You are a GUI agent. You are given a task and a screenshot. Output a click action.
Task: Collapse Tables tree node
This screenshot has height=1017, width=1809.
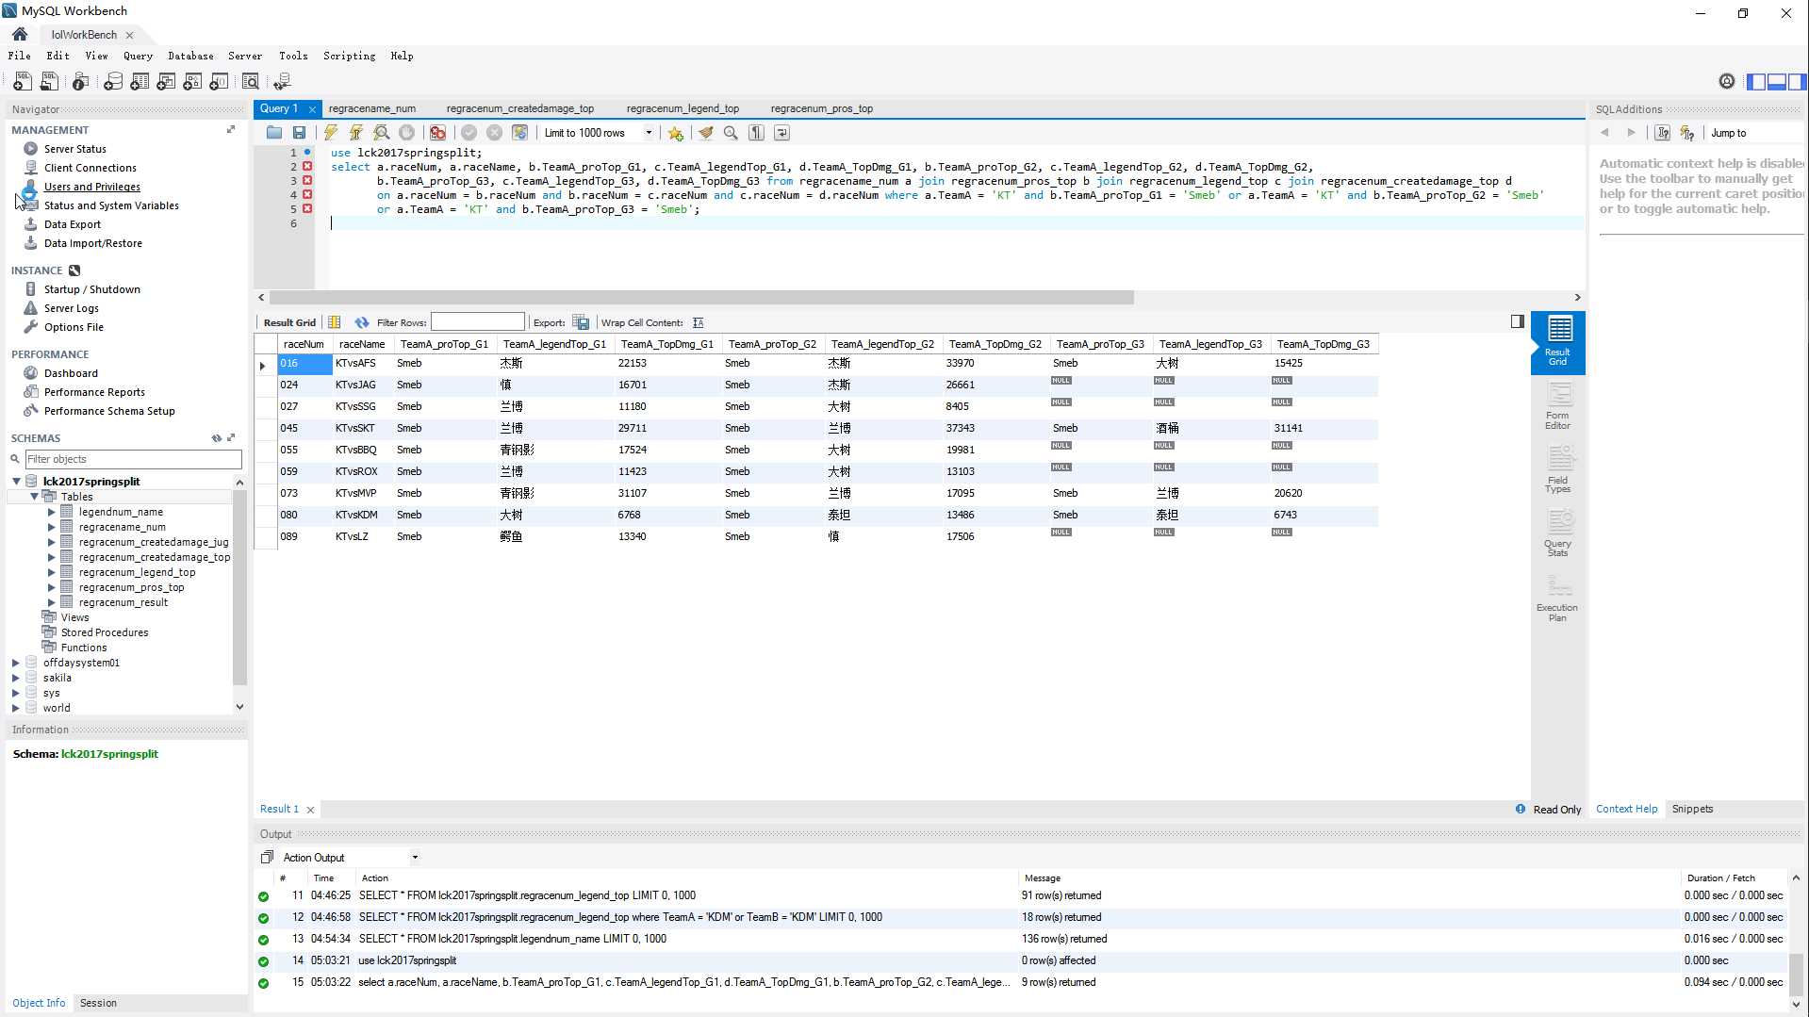(34, 497)
